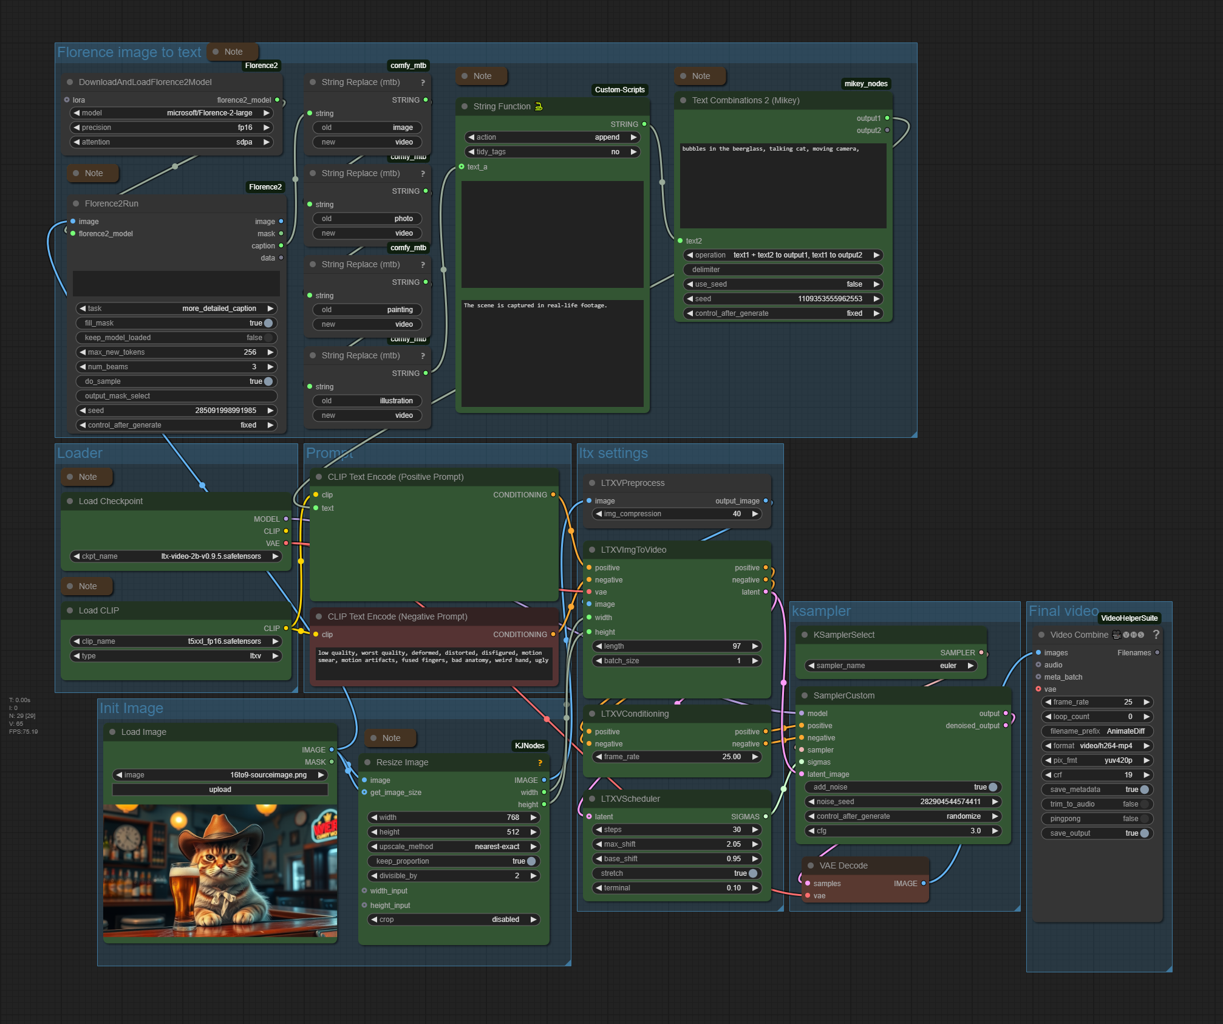Open the ckpt_name checkpoint dropdown
Screen dimensions: 1223x1024
(176, 556)
